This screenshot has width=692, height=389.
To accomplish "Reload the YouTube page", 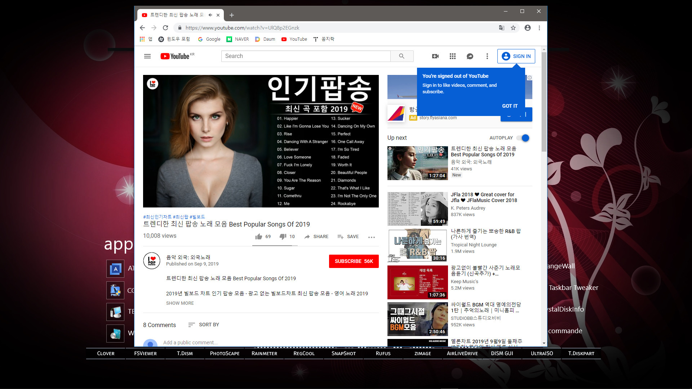I will (165, 28).
